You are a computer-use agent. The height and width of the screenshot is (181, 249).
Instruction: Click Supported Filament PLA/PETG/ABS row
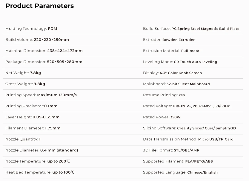point(178,161)
